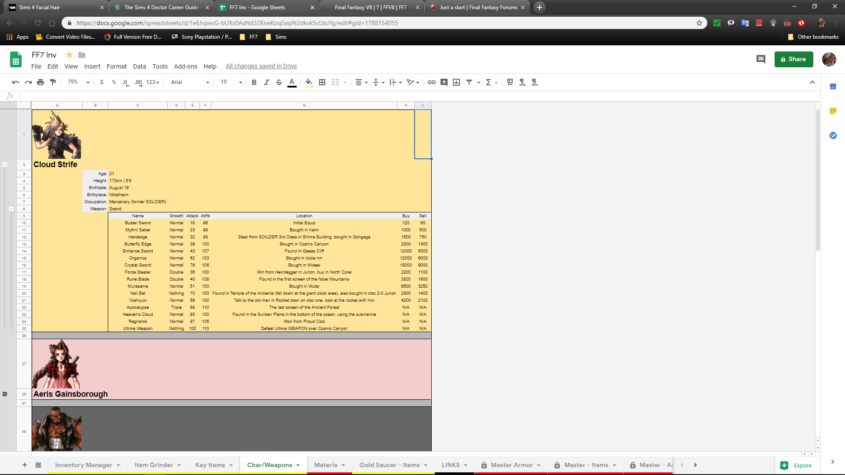Open the Key Items sheet tab

click(x=214, y=465)
